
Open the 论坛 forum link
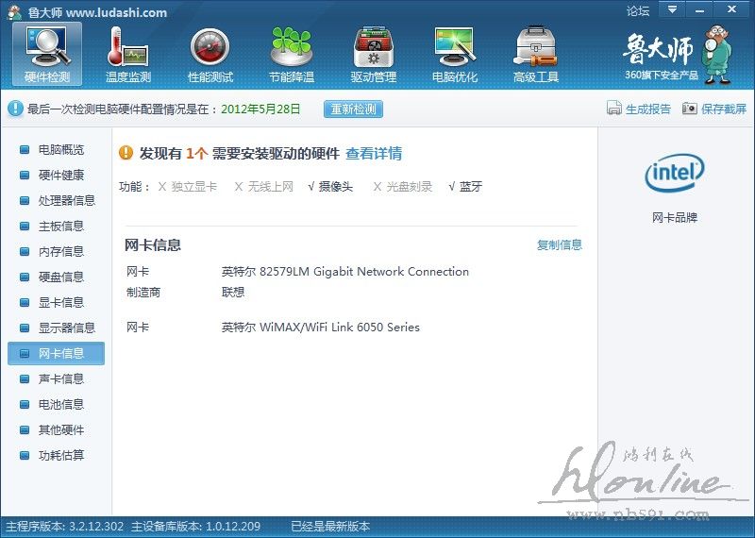tap(638, 10)
